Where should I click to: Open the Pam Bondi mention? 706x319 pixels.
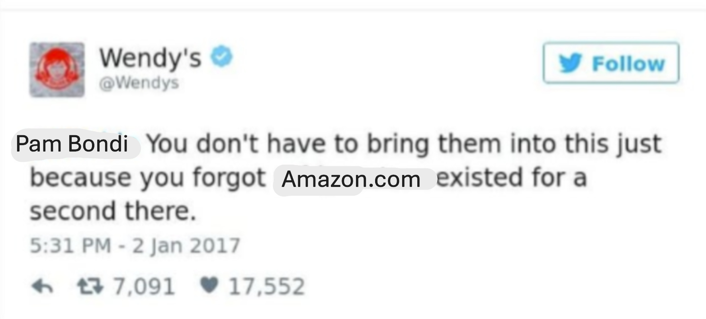pos(72,144)
